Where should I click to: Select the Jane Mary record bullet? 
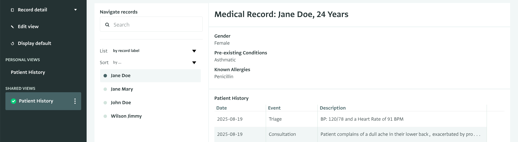pyautogui.click(x=105, y=89)
